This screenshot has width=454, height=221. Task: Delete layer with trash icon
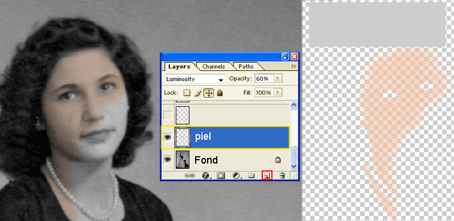[282, 176]
